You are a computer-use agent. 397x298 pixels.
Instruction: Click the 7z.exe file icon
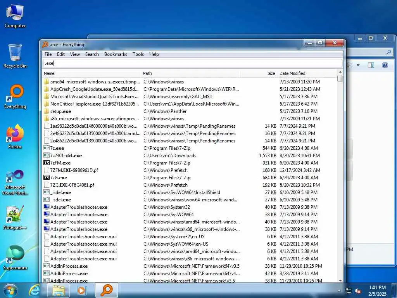(47, 148)
